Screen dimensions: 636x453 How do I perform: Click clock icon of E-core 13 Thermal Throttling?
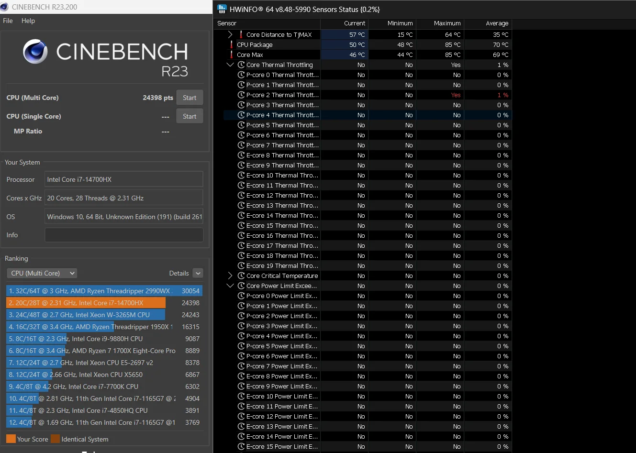[241, 205]
